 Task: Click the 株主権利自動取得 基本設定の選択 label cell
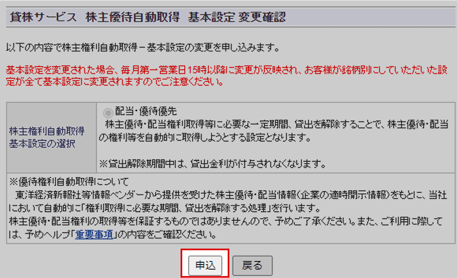(51, 138)
